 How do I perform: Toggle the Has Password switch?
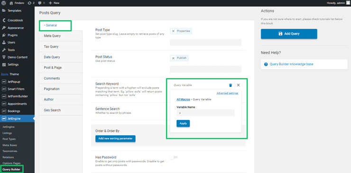174,157
